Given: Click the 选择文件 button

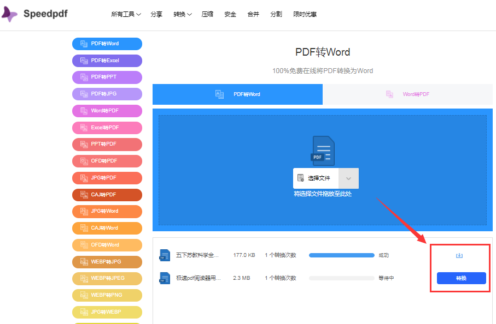Looking at the screenshot, I should point(316,178).
